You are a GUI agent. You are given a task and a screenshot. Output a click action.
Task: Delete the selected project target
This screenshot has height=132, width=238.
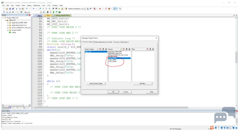click(x=100, y=49)
